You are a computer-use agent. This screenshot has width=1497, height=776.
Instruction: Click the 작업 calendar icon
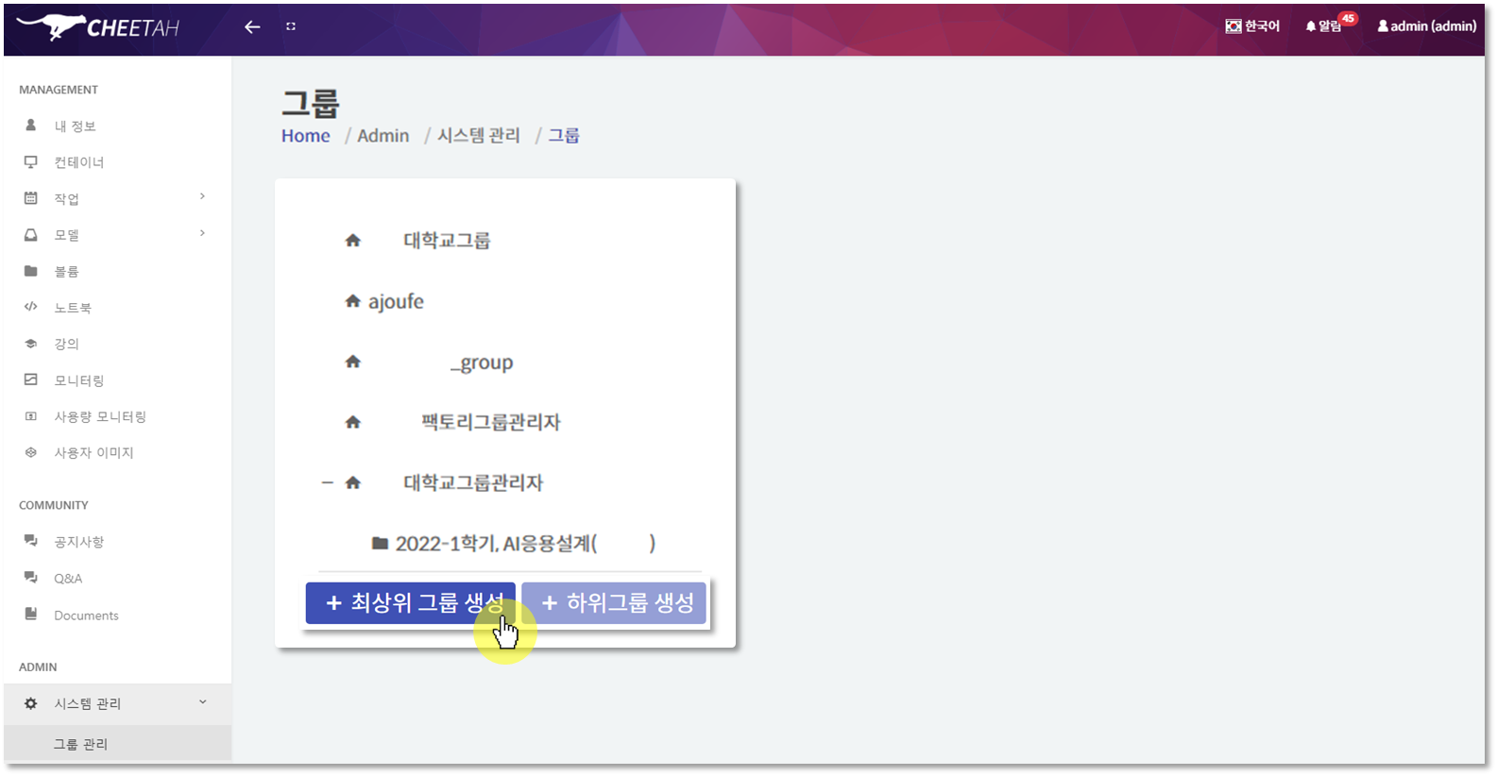[x=31, y=198]
